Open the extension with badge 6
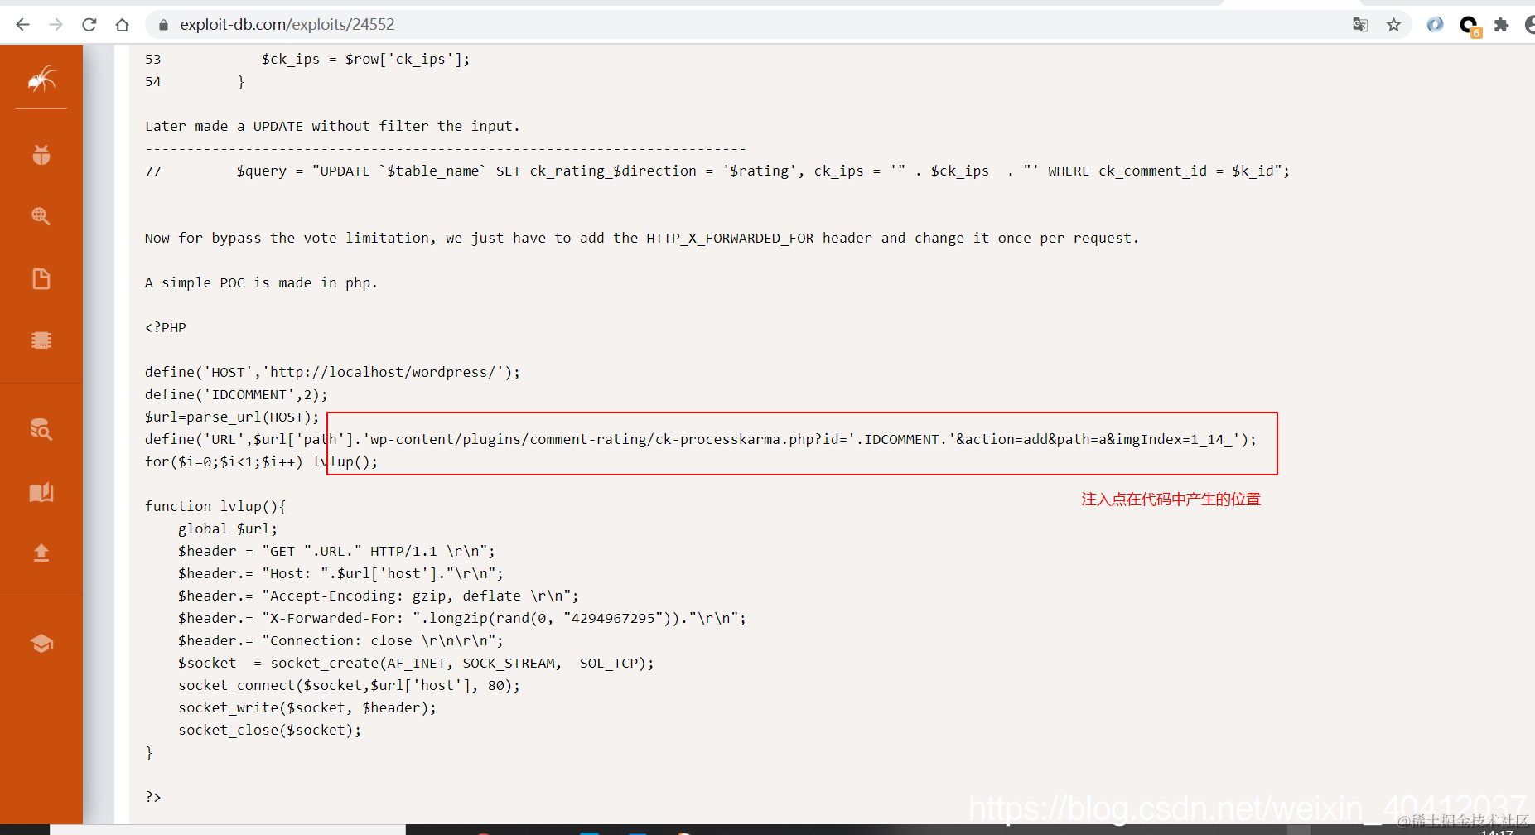This screenshot has height=835, width=1535. pos(1470,27)
